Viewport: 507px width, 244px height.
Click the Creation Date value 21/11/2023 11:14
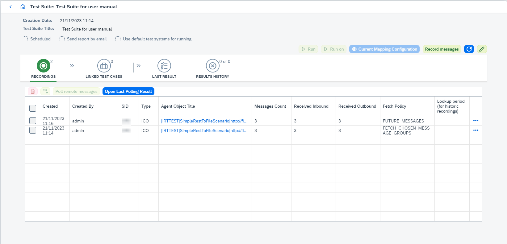pyautogui.click(x=77, y=21)
